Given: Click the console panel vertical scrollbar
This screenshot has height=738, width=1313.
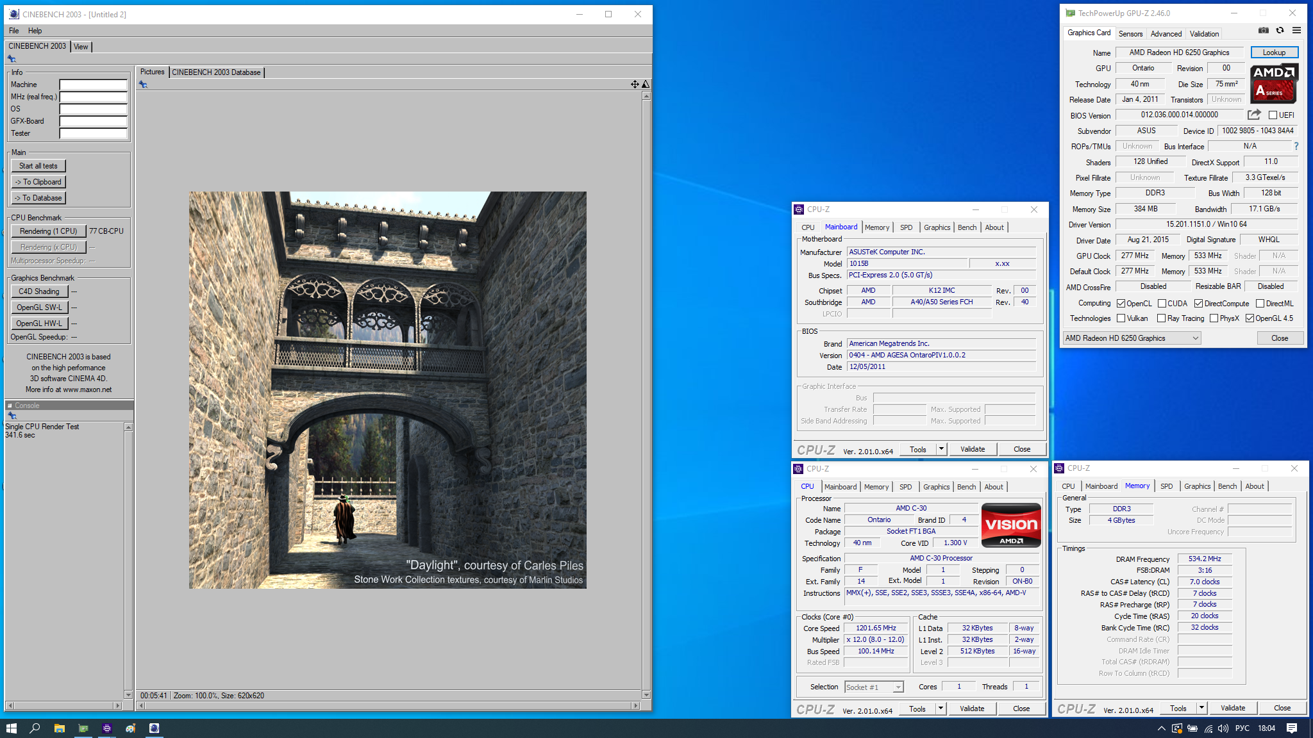Looking at the screenshot, I should click(128, 561).
